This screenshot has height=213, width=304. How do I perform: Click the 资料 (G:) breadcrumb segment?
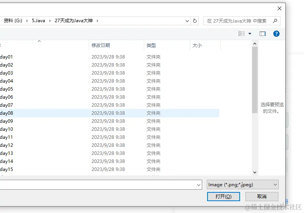click(x=13, y=21)
